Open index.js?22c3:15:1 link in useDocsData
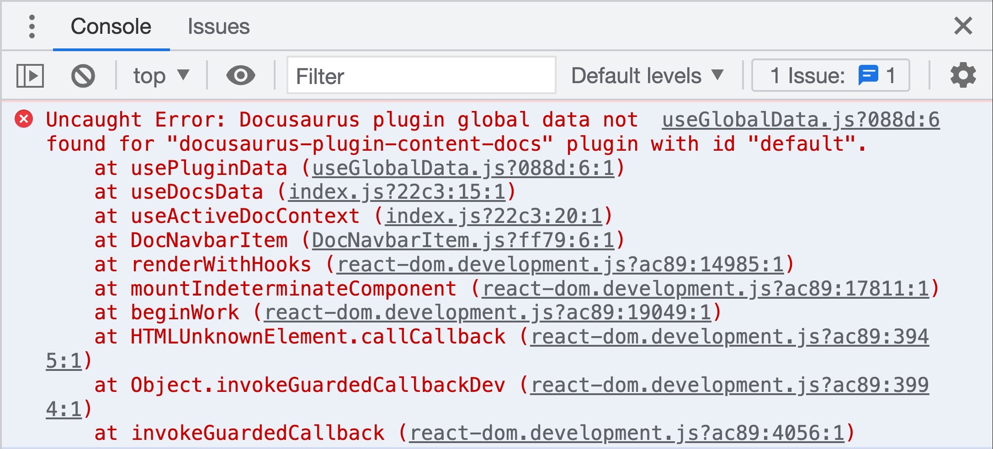The width and height of the screenshot is (993, 449). point(397,192)
